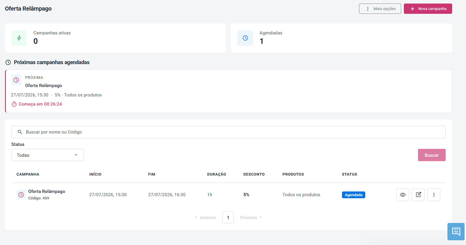Click the Código: 459 text
This screenshot has width=466, height=245.
click(x=39, y=198)
